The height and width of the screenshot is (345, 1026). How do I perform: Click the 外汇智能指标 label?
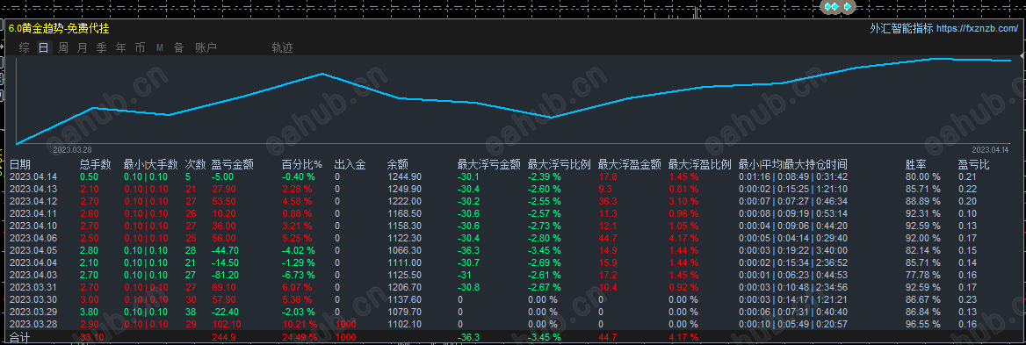click(901, 29)
